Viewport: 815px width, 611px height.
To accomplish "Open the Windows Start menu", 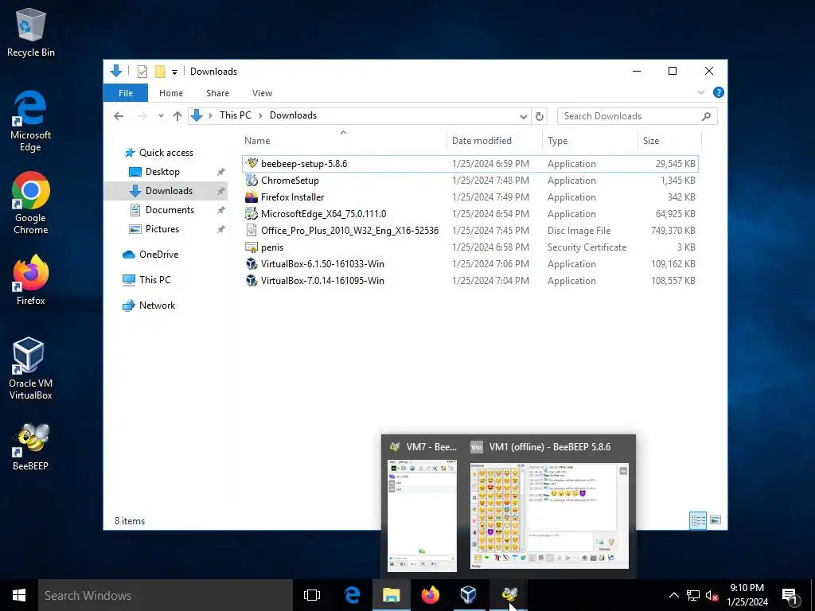I will point(19,595).
